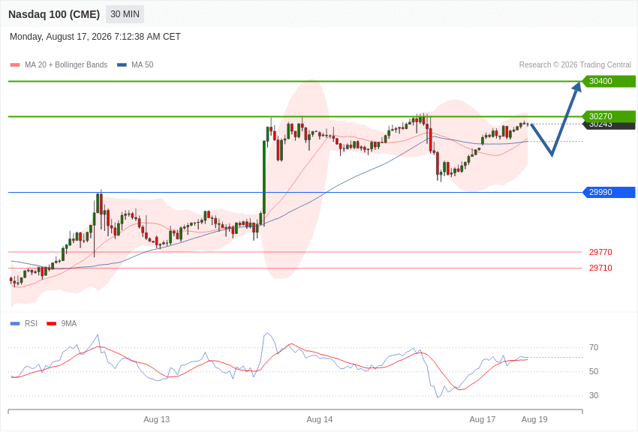This screenshot has height=432, width=638.
Task: Click the Aug 14 date axis label
Action: pos(320,419)
